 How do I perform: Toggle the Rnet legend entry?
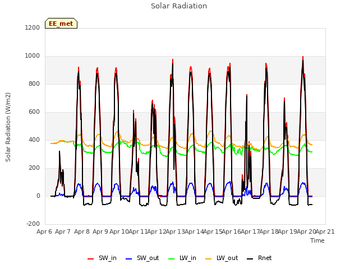(259, 258)
